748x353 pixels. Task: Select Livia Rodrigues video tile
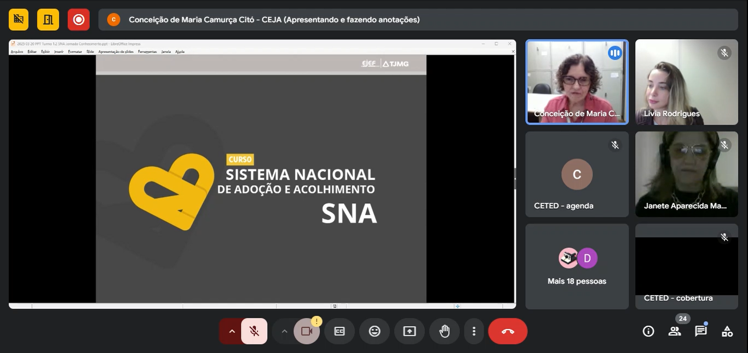tap(687, 82)
